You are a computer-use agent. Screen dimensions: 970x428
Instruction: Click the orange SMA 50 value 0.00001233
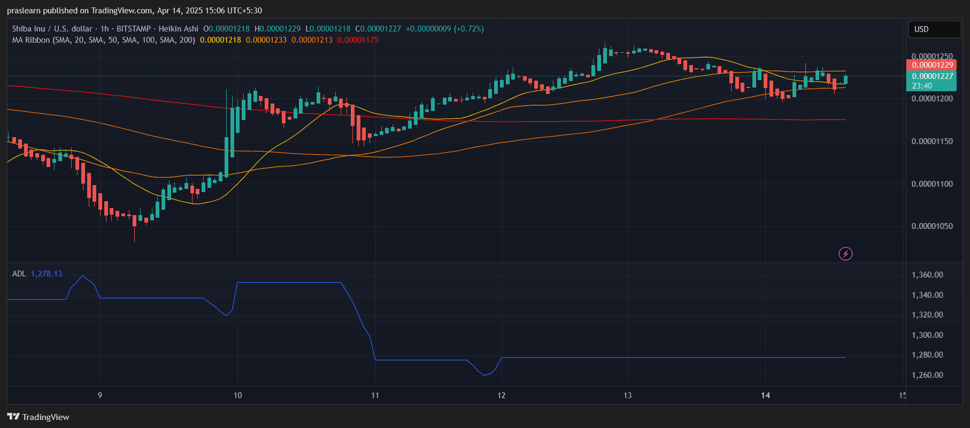tap(266, 40)
